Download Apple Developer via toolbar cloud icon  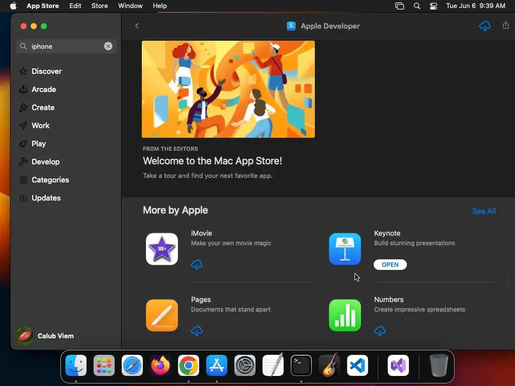click(x=485, y=26)
